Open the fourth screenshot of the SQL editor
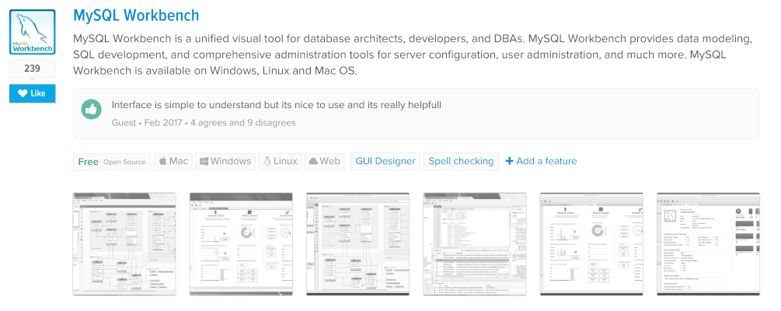This screenshot has width=781, height=311. (x=475, y=244)
